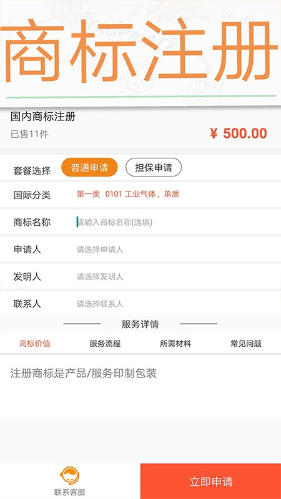This screenshot has width=281, height=499.
Task: Switch to the 高标价值 tab
Action: (x=35, y=344)
